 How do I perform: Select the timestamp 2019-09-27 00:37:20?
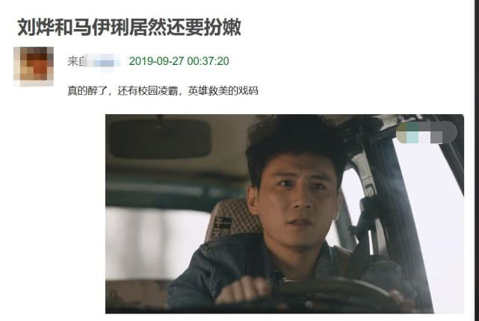pyautogui.click(x=179, y=61)
